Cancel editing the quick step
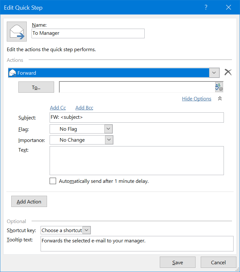 tap(218, 262)
